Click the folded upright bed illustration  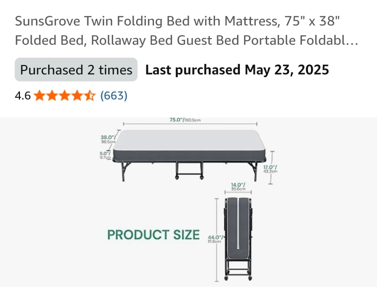(238, 239)
